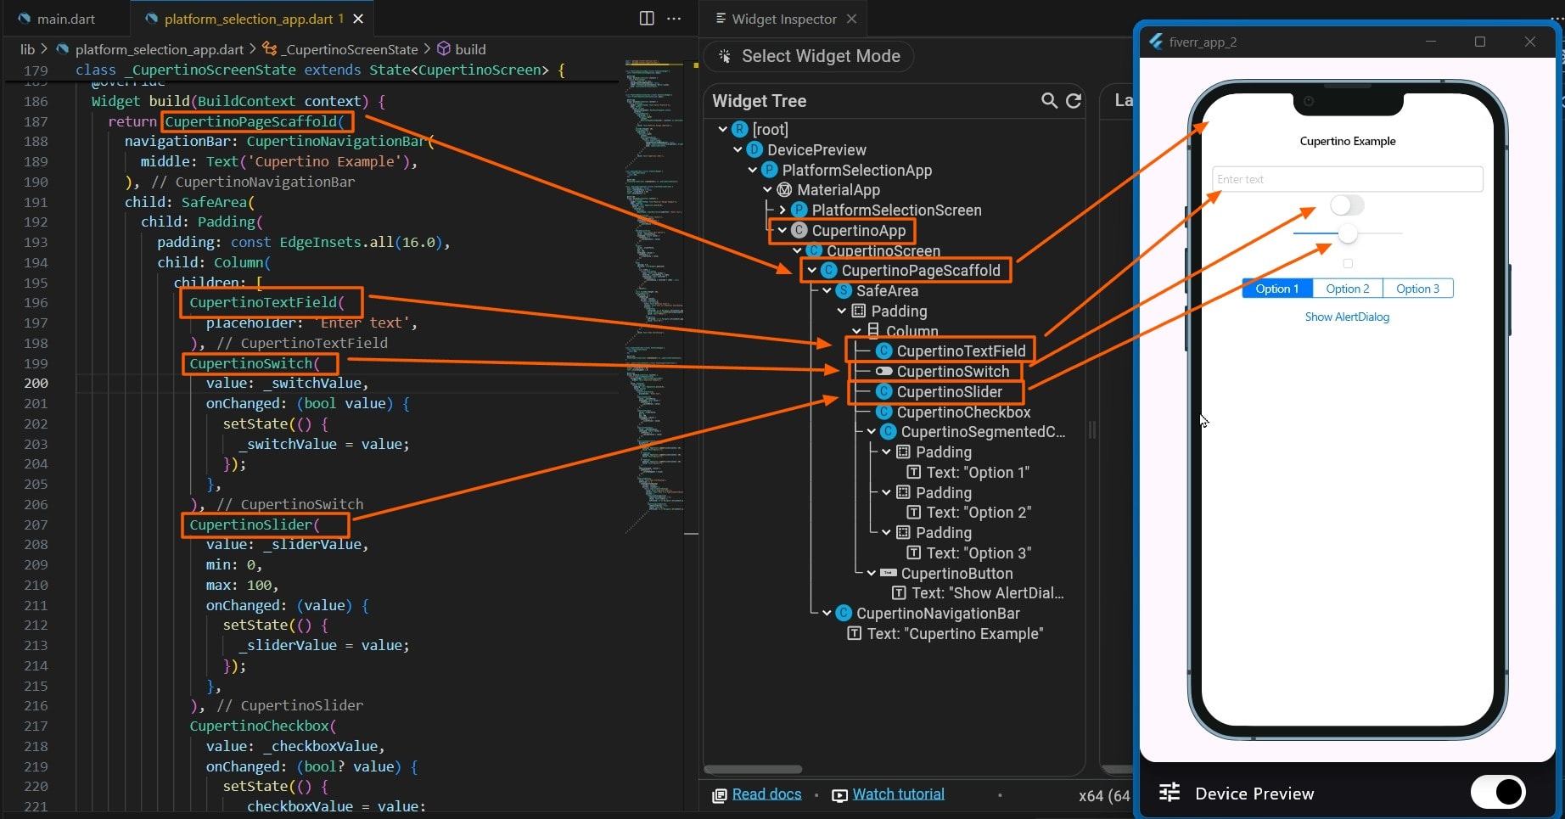Click the Text icon beside "Option 1"
Image resolution: width=1565 pixels, height=819 pixels.
914,472
